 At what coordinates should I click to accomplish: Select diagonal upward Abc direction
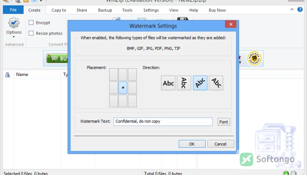[x=200, y=83]
